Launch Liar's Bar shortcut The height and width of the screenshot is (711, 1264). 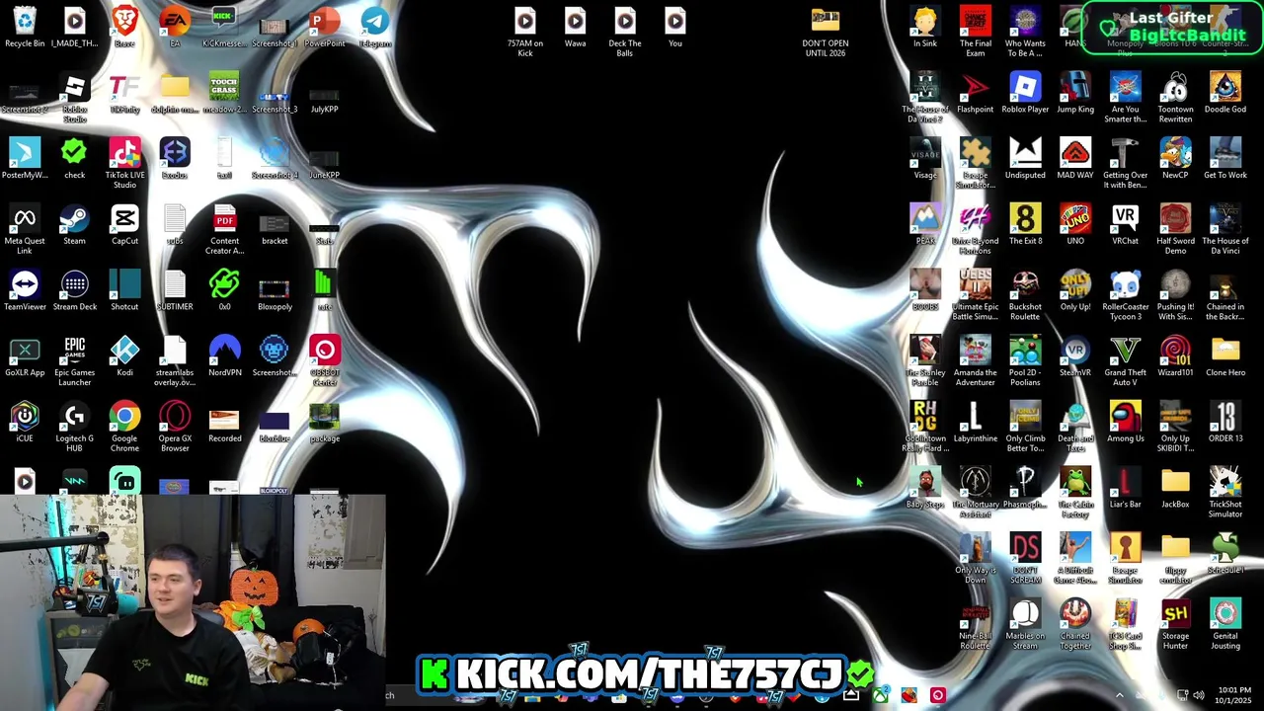pyautogui.click(x=1125, y=488)
